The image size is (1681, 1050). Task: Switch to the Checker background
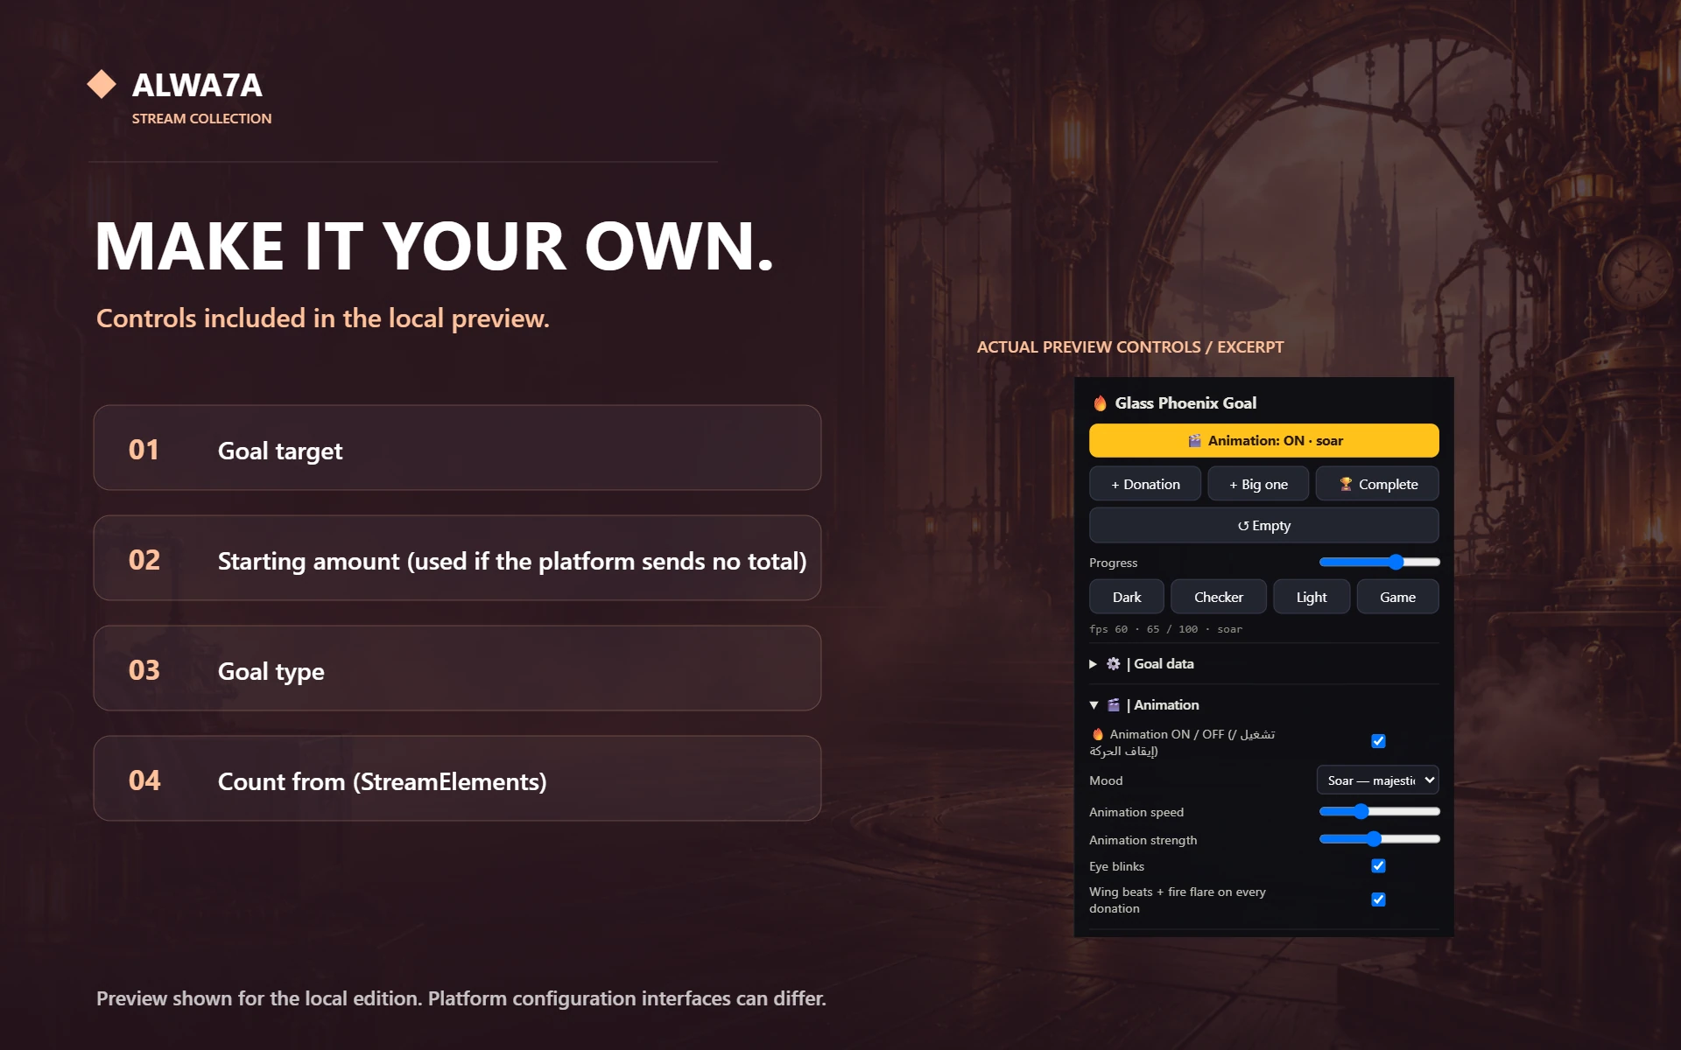(x=1218, y=597)
